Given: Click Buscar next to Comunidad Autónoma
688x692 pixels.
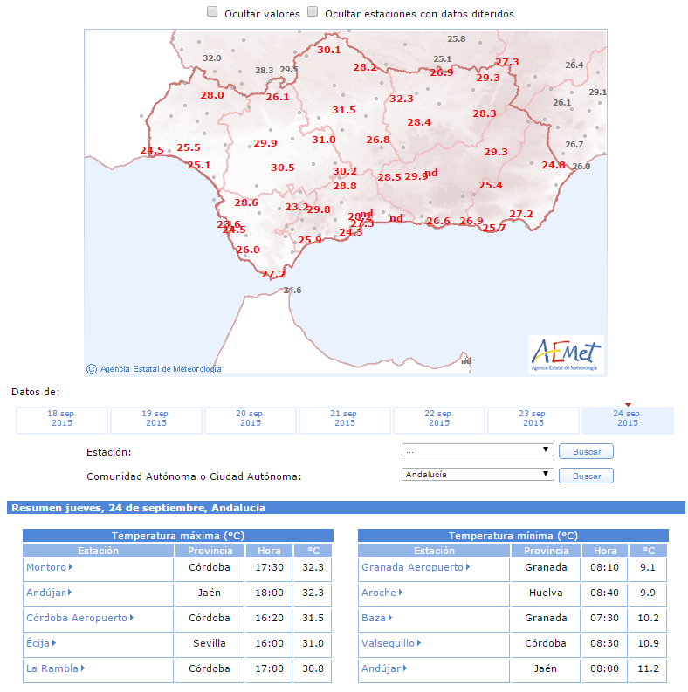Looking at the screenshot, I should pos(586,476).
